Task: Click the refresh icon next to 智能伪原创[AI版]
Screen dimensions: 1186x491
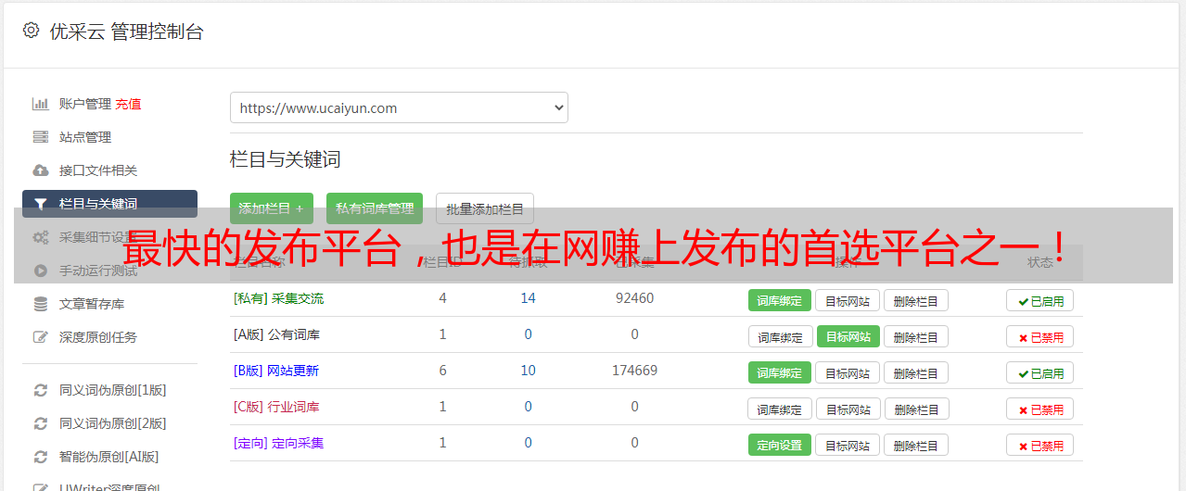Action: click(x=40, y=457)
